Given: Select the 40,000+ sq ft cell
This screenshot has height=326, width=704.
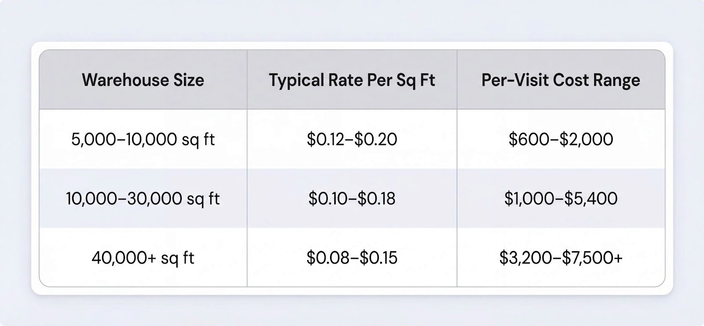Looking at the screenshot, I should click(143, 257).
